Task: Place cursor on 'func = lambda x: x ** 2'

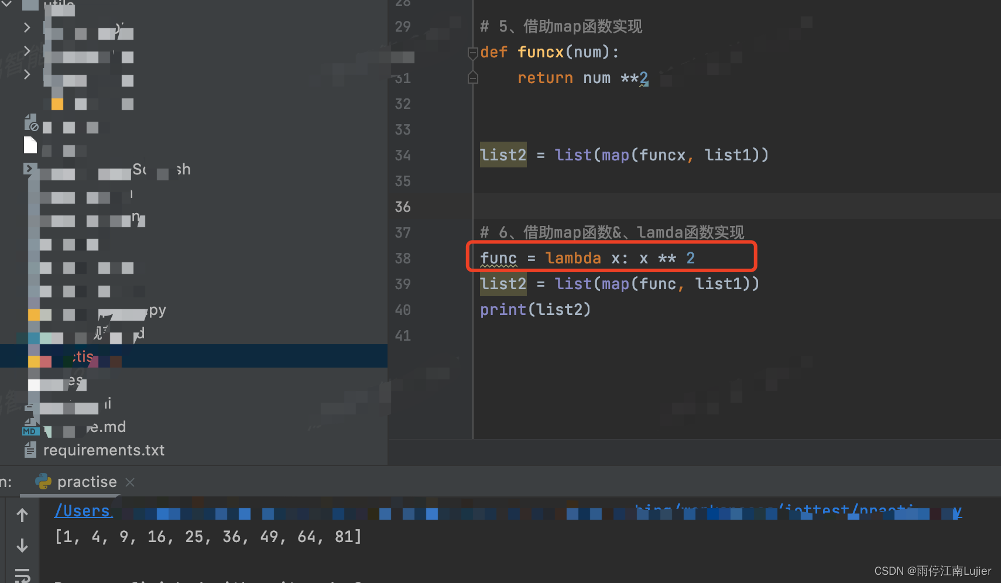Action: click(x=587, y=258)
